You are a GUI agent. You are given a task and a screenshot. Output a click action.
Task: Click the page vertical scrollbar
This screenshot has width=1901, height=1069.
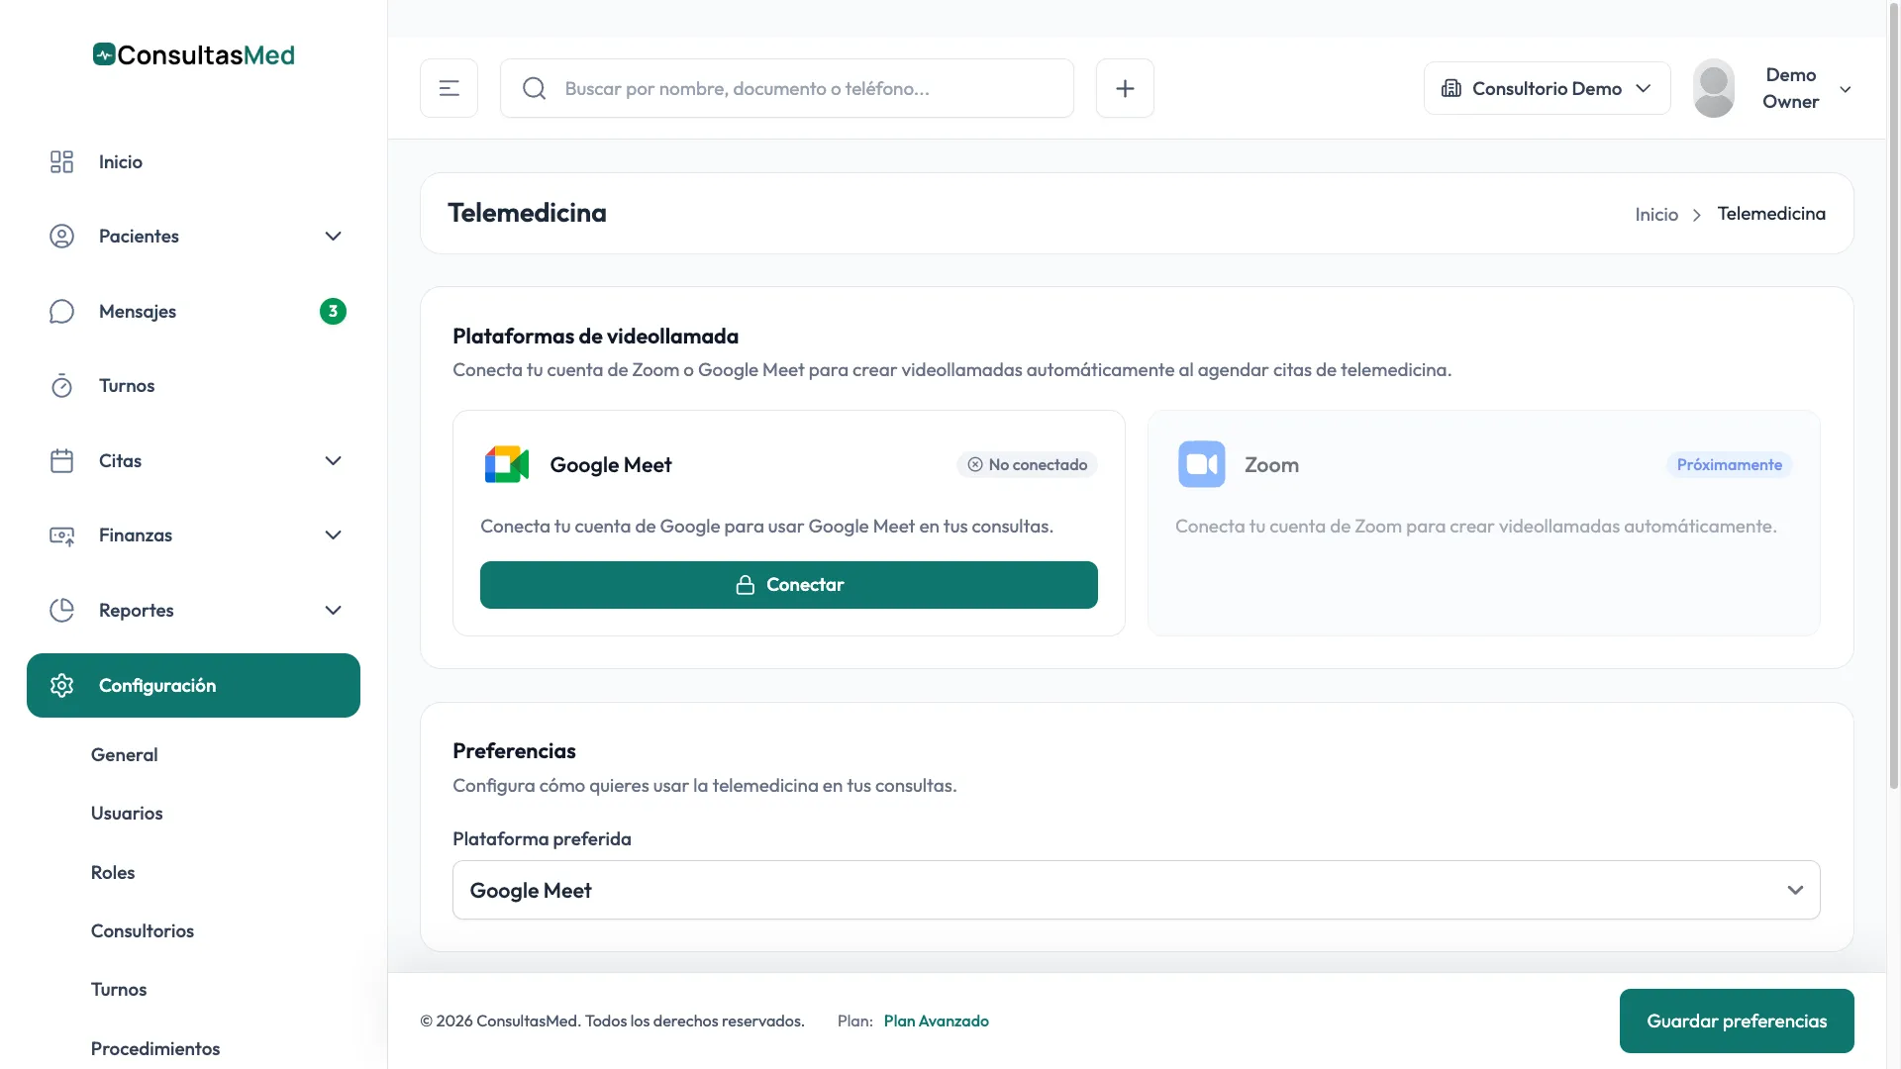1894,396
